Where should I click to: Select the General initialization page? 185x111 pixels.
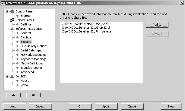(x=26, y=33)
